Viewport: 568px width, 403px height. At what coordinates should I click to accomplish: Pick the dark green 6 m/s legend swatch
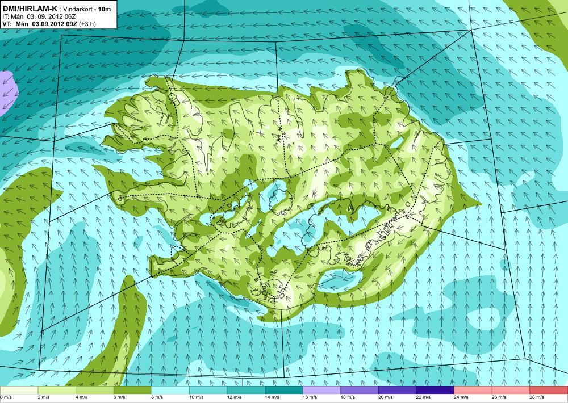coord(132,391)
